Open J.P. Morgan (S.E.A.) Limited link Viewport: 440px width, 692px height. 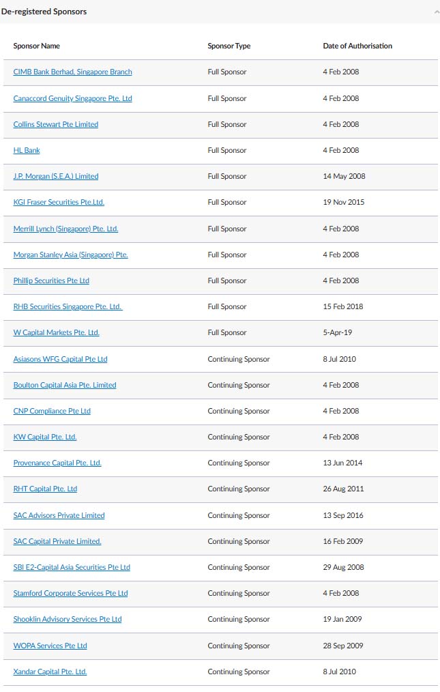coord(56,176)
